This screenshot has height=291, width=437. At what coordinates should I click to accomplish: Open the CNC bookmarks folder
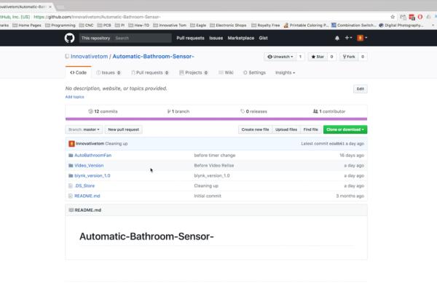point(87,25)
